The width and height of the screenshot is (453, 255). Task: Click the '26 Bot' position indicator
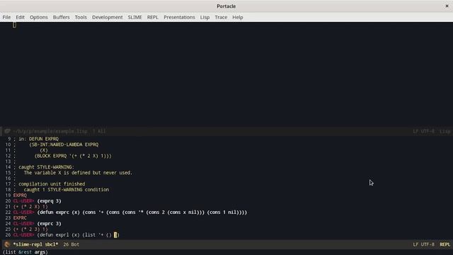(x=71, y=244)
